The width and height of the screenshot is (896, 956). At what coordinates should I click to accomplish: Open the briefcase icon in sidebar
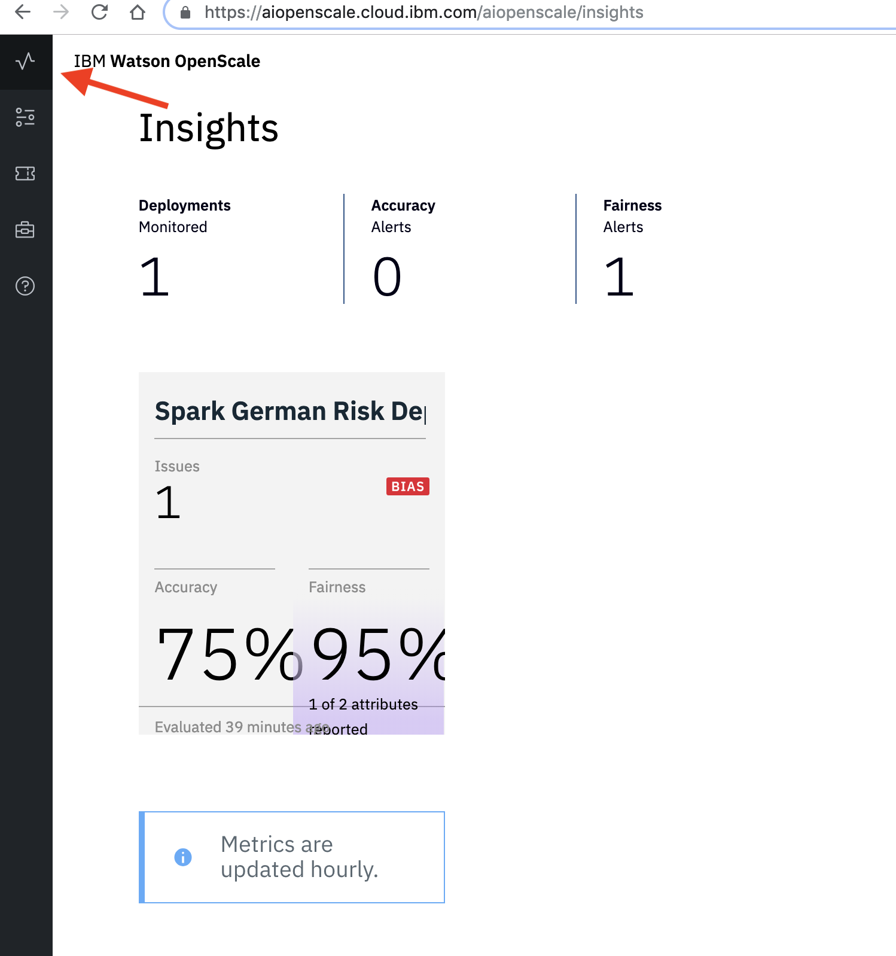(x=25, y=230)
